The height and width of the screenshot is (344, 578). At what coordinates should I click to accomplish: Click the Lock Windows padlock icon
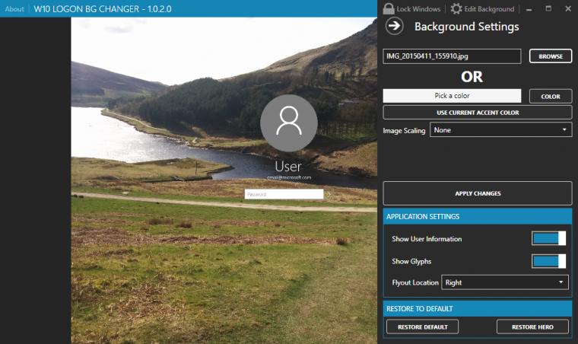389,8
